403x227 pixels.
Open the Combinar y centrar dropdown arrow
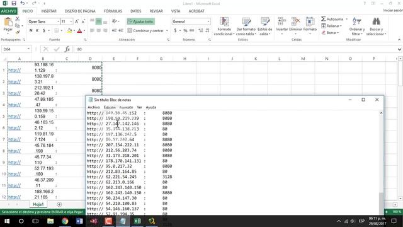pos(167,31)
